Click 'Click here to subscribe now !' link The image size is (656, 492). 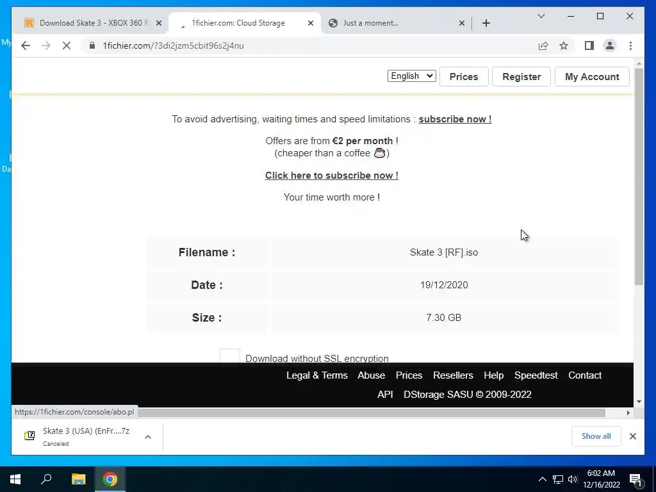pyautogui.click(x=332, y=176)
